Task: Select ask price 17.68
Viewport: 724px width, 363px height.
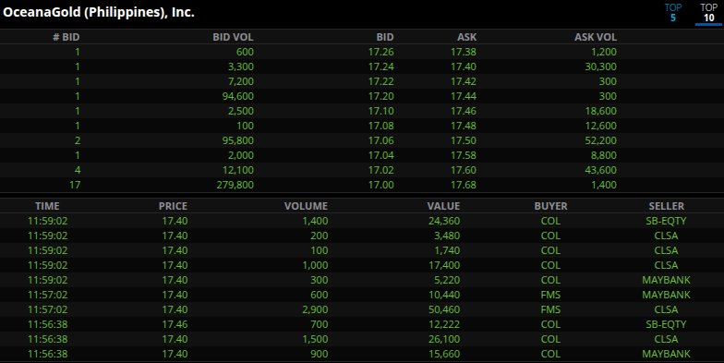Action: pos(464,185)
